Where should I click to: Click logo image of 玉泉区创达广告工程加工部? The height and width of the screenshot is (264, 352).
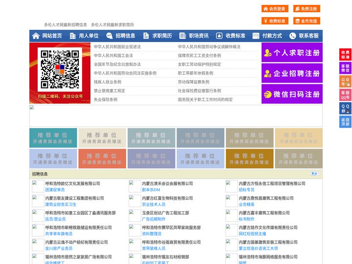click(x=135, y=216)
